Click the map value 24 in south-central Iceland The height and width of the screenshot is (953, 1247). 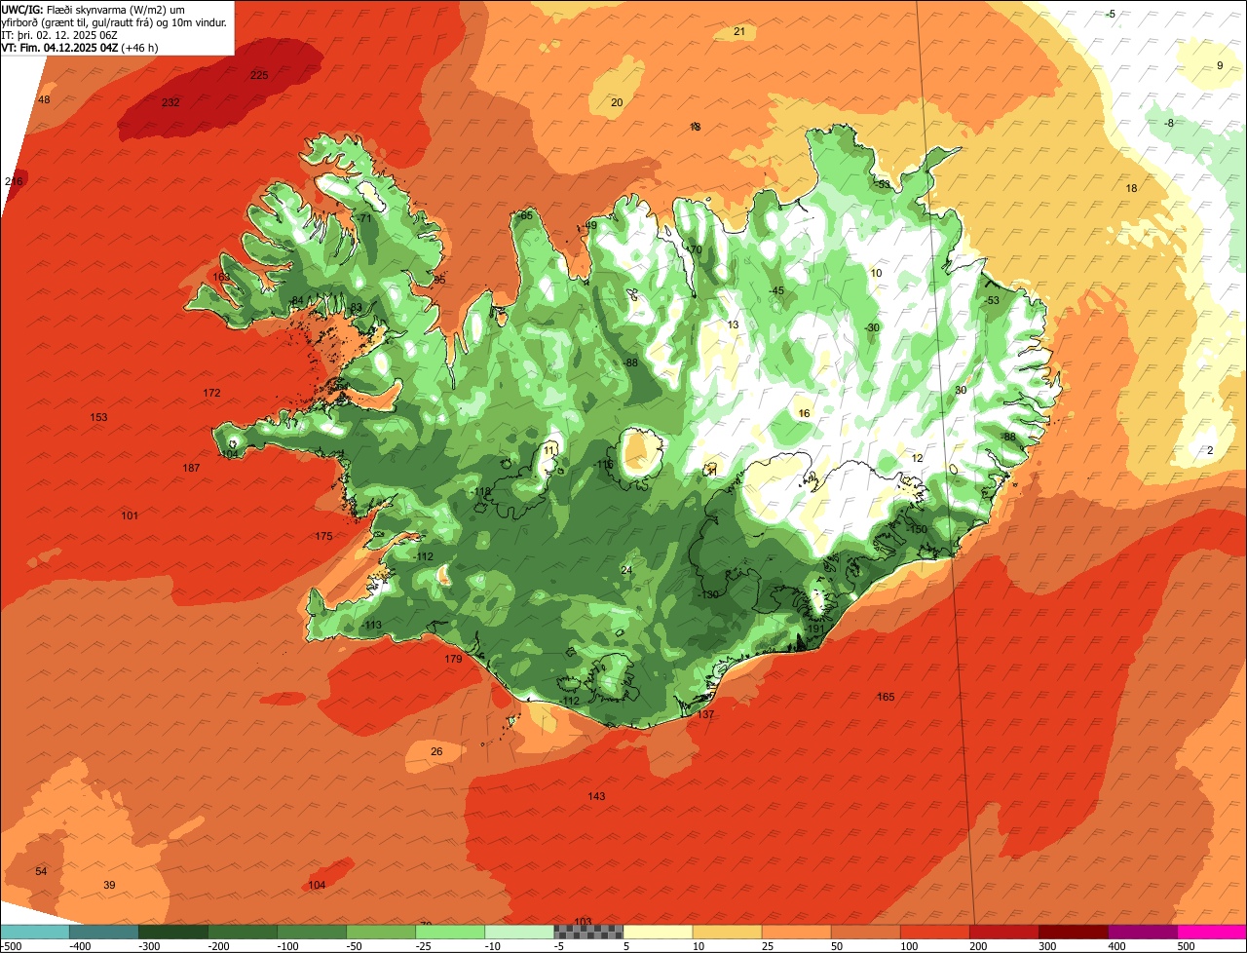tap(626, 570)
